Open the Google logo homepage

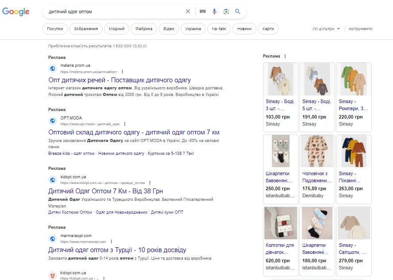pyautogui.click(x=16, y=12)
